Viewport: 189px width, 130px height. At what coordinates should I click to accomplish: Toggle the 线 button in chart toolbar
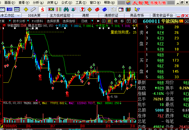click(116, 21)
